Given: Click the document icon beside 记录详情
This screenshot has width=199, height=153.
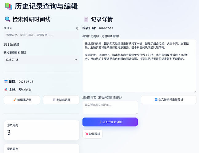Looking at the screenshot, I should pyautogui.click(x=86, y=19).
